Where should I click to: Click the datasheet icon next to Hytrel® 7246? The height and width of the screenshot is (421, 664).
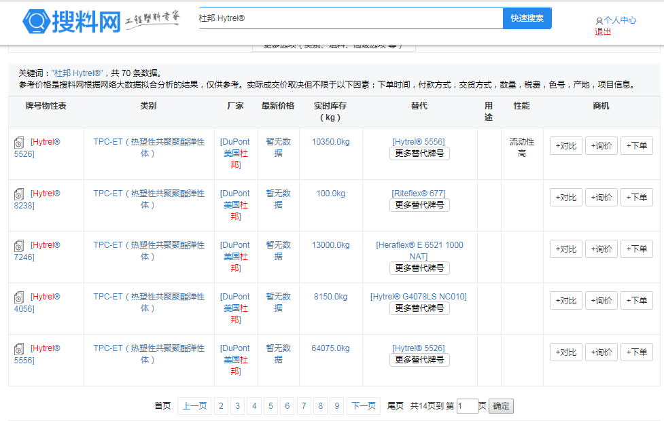(18, 245)
